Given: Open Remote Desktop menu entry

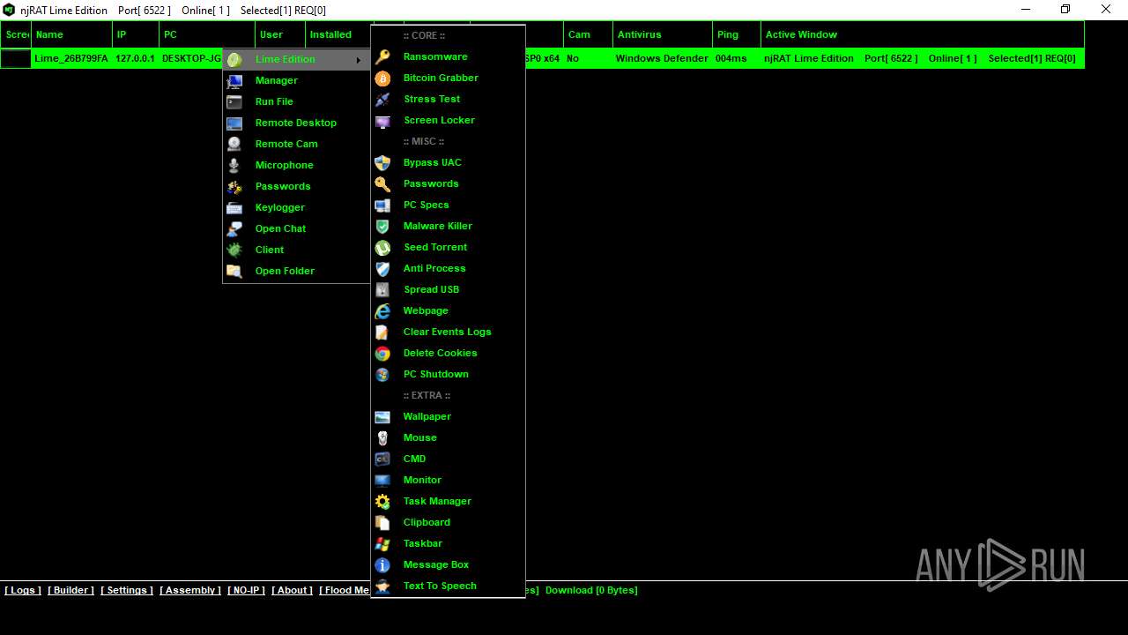Looking at the screenshot, I should (x=296, y=123).
